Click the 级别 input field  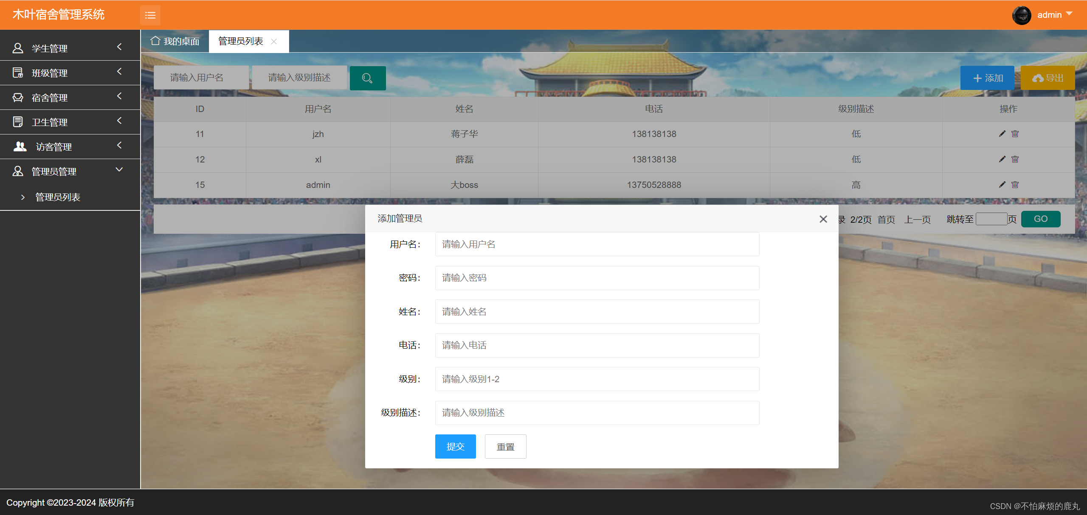click(x=597, y=379)
